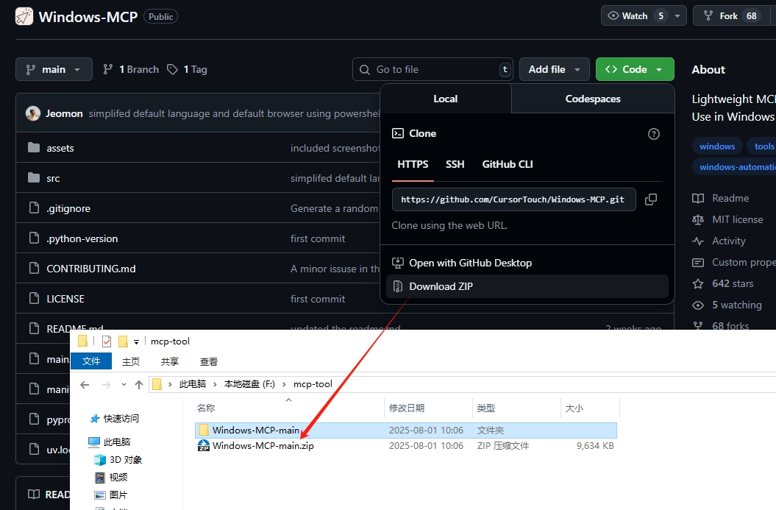Screen dimensions: 776x510
Task: Click the star icon beside 642 stars
Action: click(698, 284)
